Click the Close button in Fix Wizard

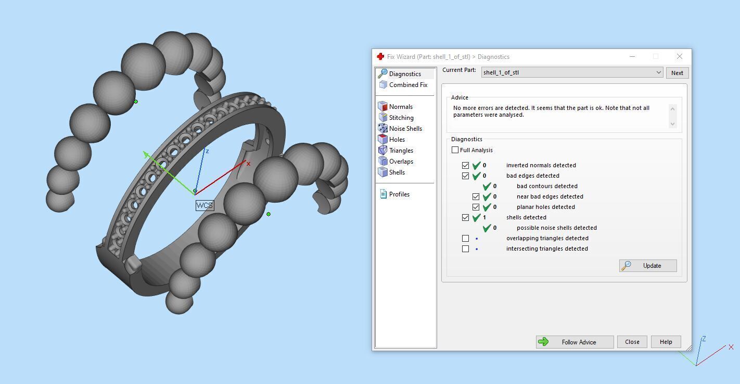coord(632,342)
